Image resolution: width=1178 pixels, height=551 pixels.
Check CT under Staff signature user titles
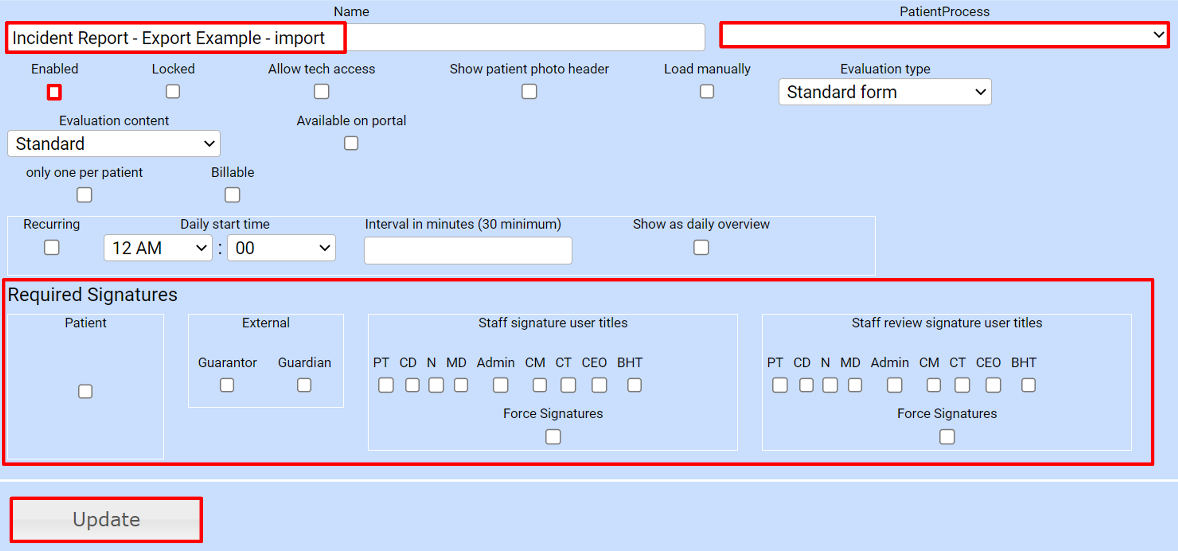click(x=569, y=385)
